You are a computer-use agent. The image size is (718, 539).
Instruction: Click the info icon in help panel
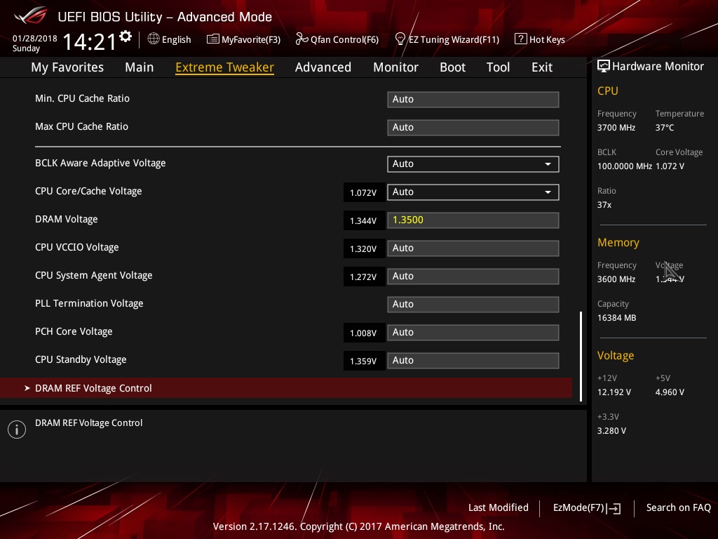[x=17, y=430]
